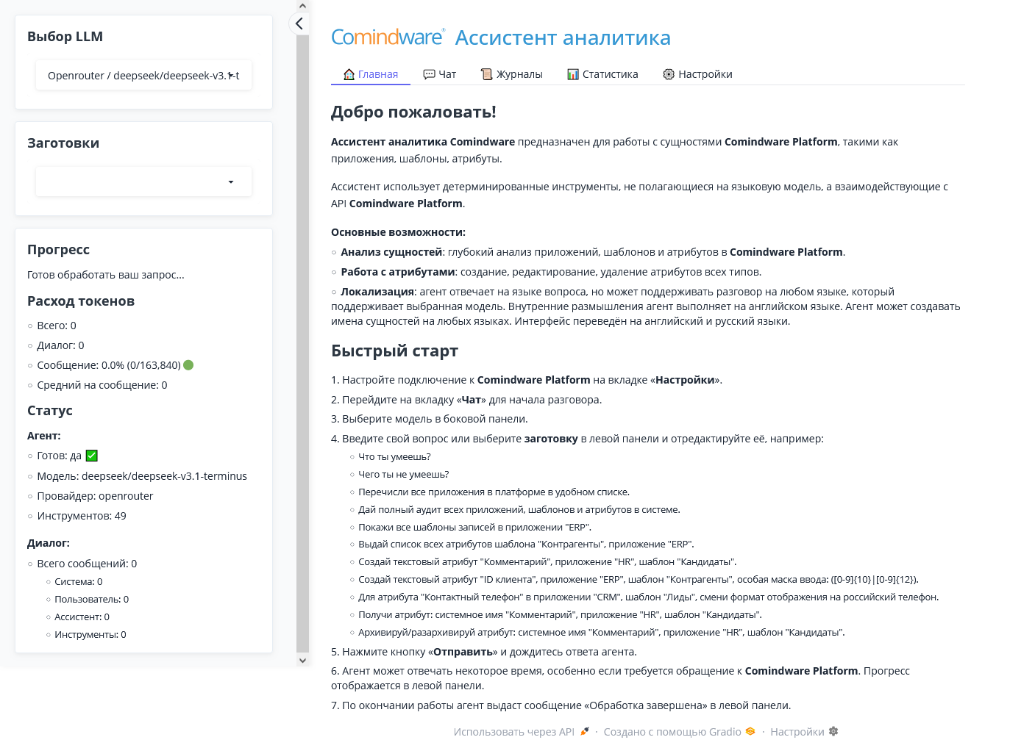
Task: Click the Создано с помощью Gradio link
Action: coord(672,731)
